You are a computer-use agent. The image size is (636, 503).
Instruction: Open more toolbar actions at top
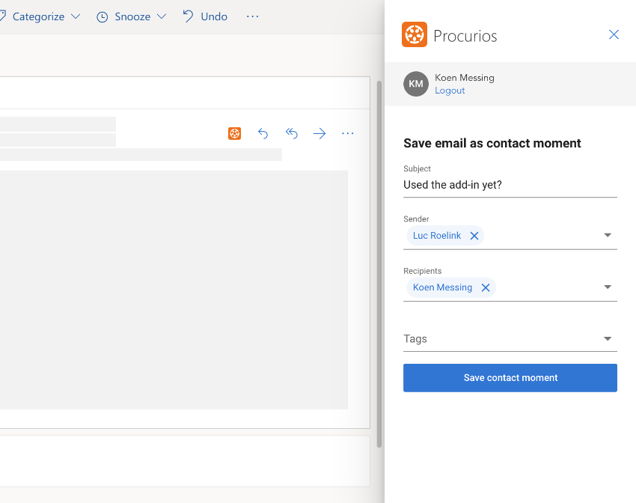tap(252, 16)
